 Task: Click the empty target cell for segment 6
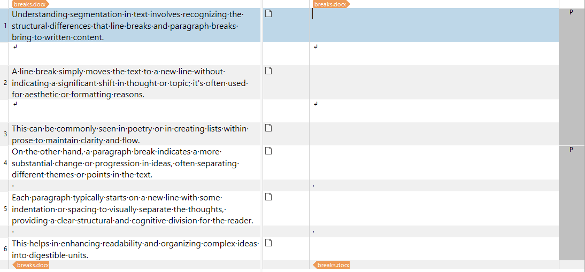coord(434,249)
